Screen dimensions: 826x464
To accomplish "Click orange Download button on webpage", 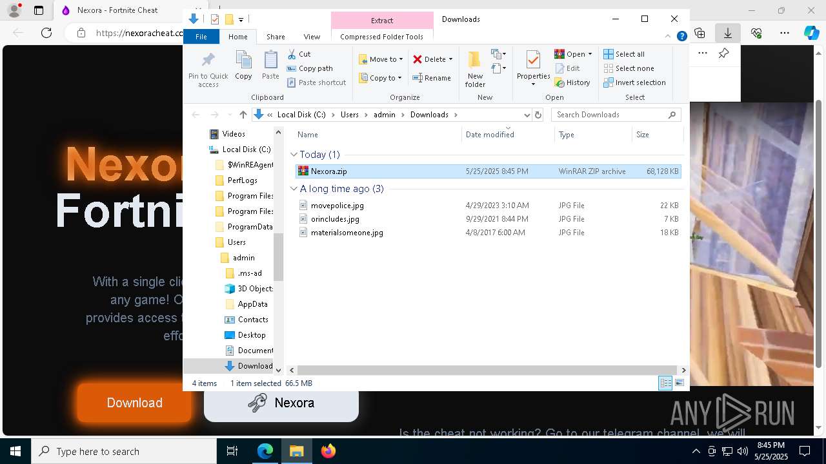I will click(x=134, y=403).
